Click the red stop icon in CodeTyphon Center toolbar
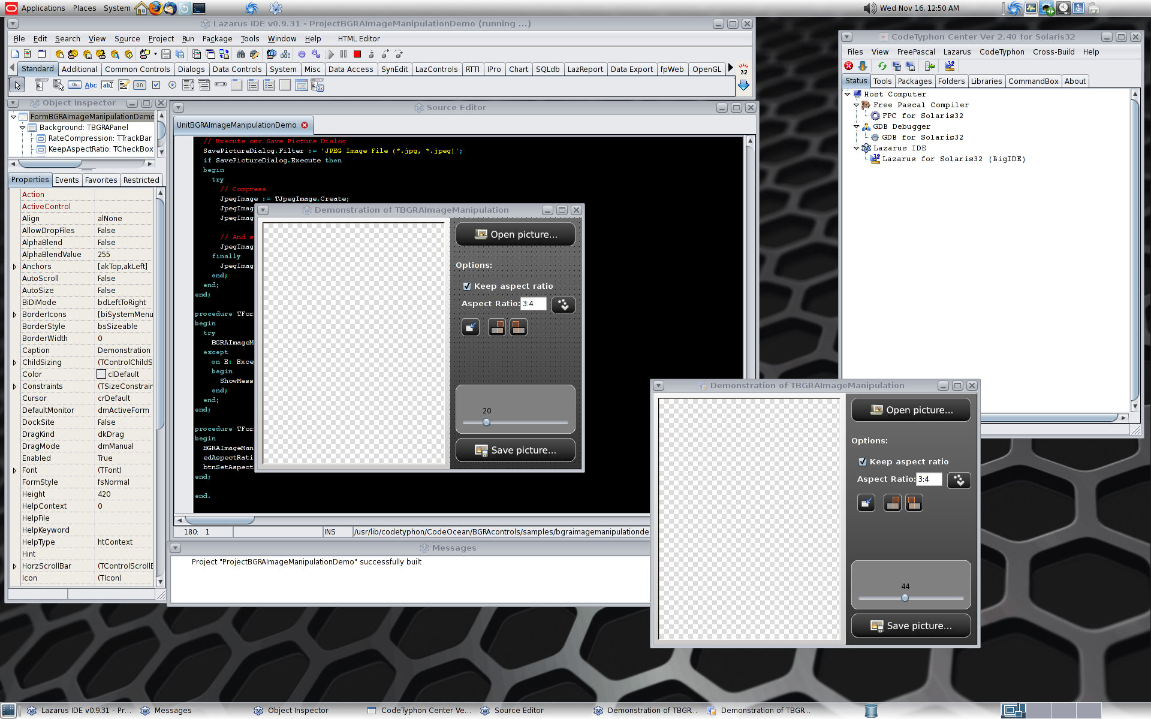1151x719 pixels. pos(849,66)
